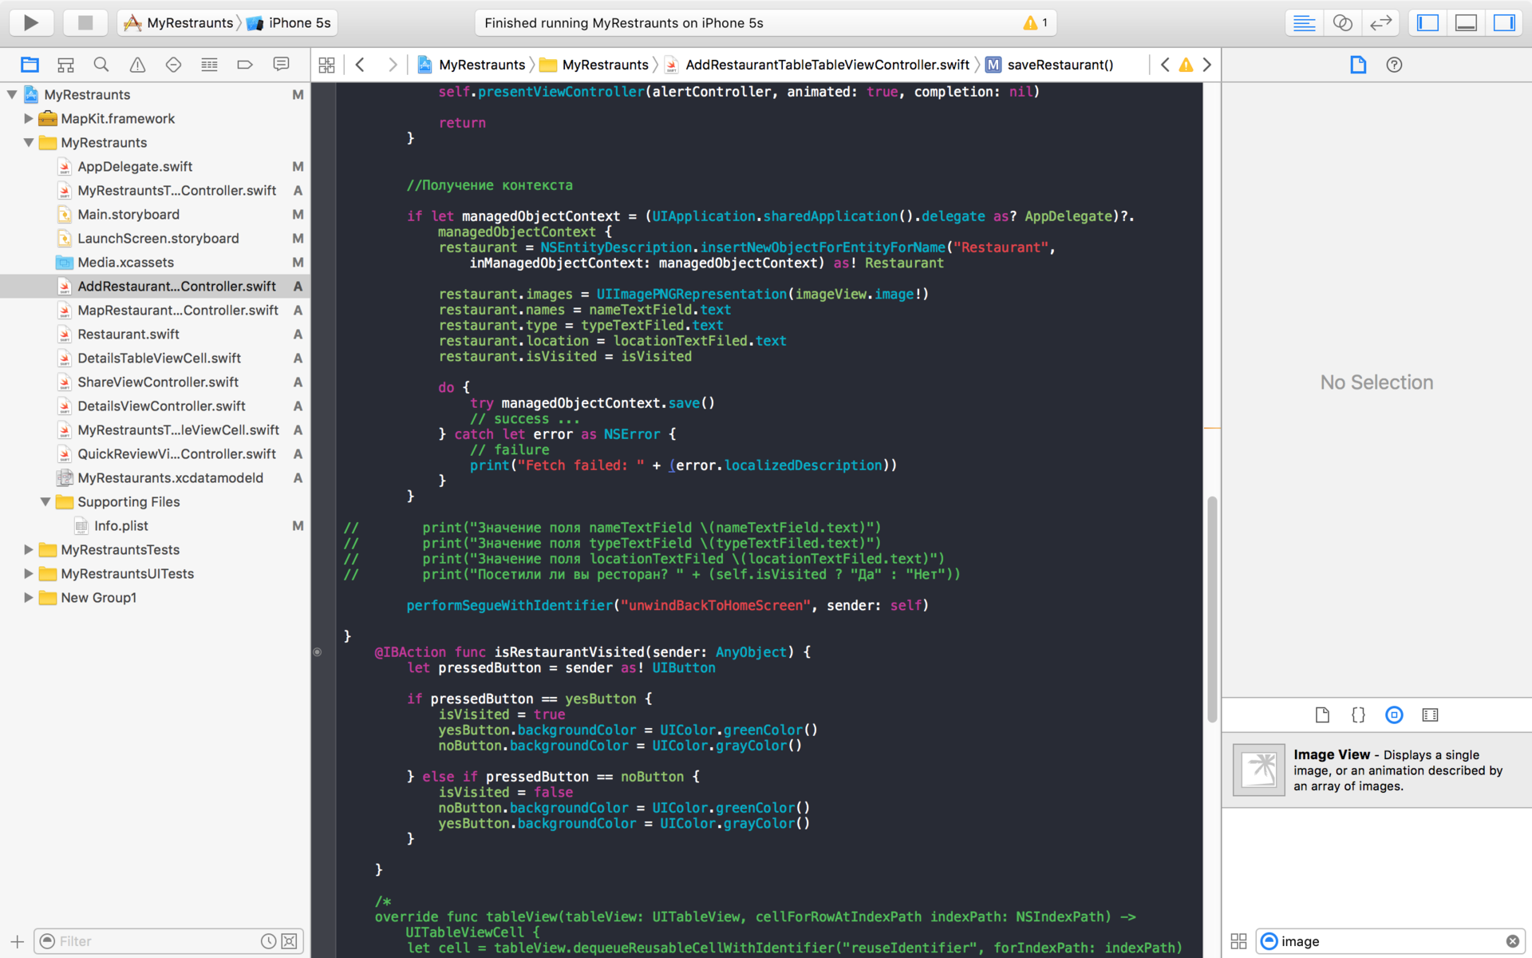1532x958 pixels.
Task: Switch to the Standard editor
Action: (x=1304, y=22)
